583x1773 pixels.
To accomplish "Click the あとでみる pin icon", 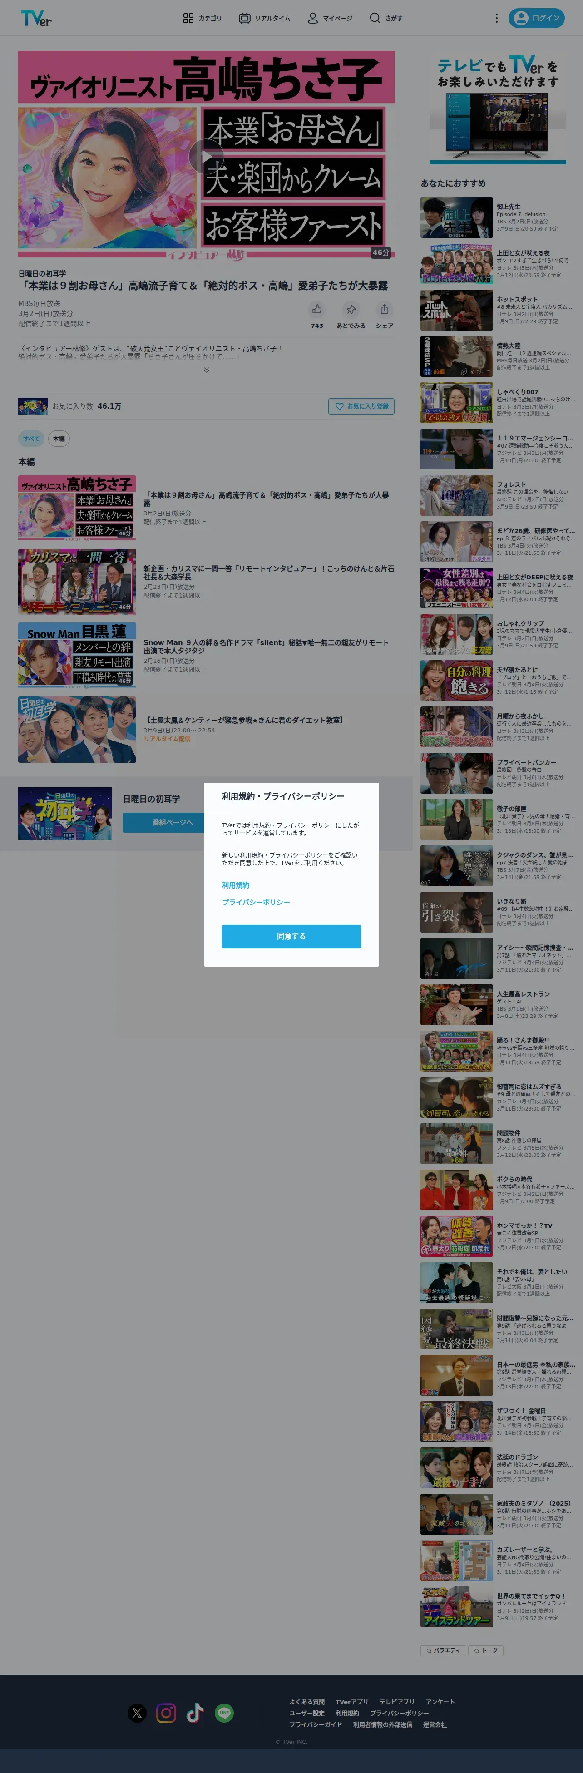I will click(x=351, y=310).
